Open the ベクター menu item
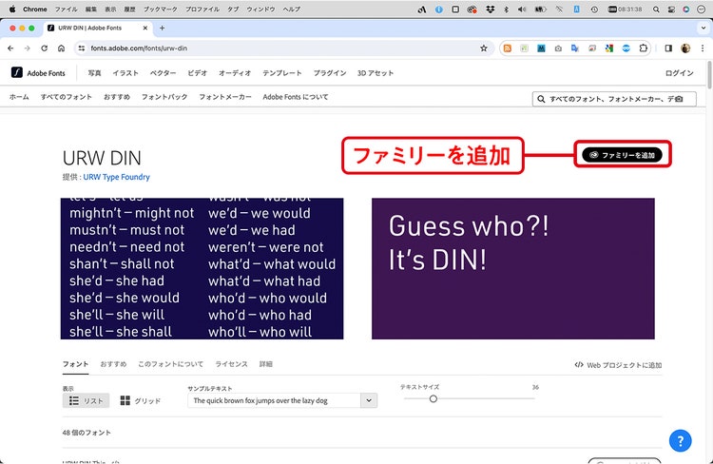Screen dimensions: 713x464 [x=163, y=73]
